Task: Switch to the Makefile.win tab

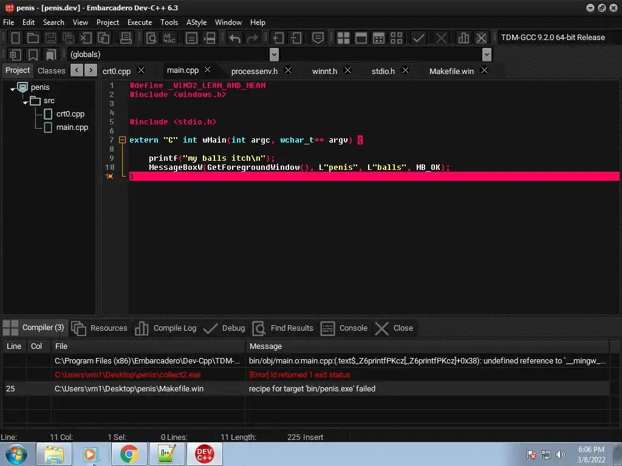Action: tap(451, 71)
